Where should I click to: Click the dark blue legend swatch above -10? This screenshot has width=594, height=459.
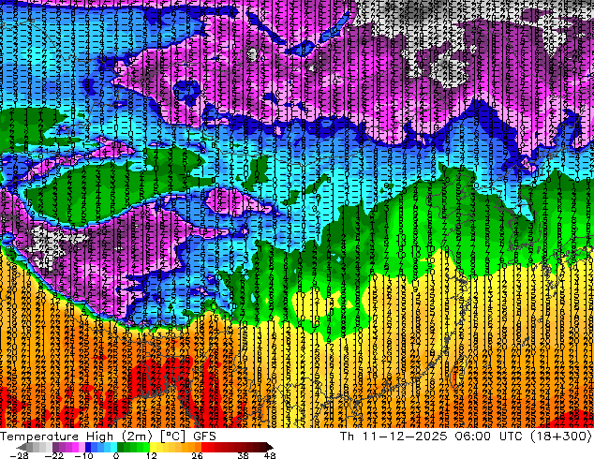88,447
